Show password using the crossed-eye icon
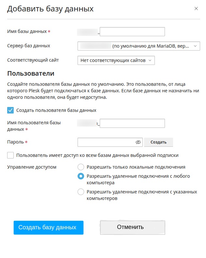Image resolution: width=206 pixels, height=258 pixels. [x=138, y=142]
